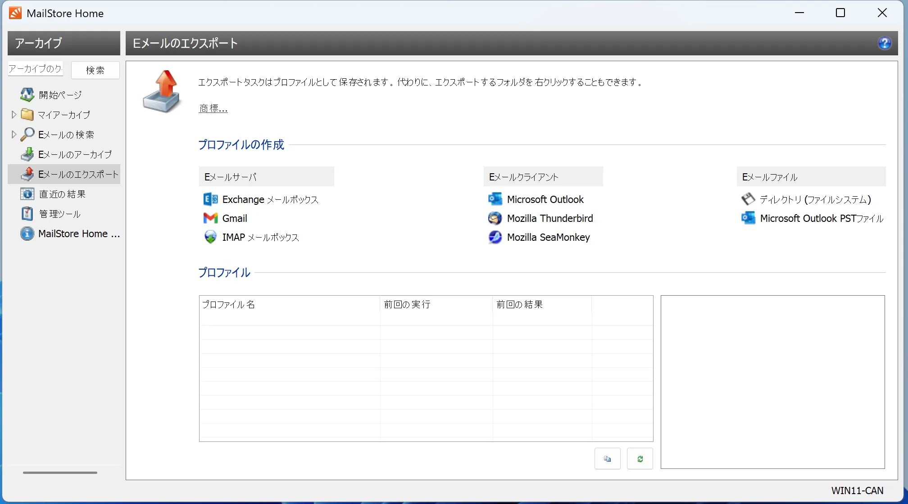908x504 pixels.
Task: Choose Microsoft Outlook client icon
Action: (495, 199)
